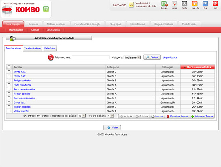The image size is (221, 167).
Task: Click the fonte font-size icon
Action: point(184,4)
